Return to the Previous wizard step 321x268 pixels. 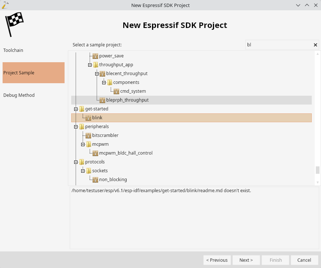(x=217, y=260)
